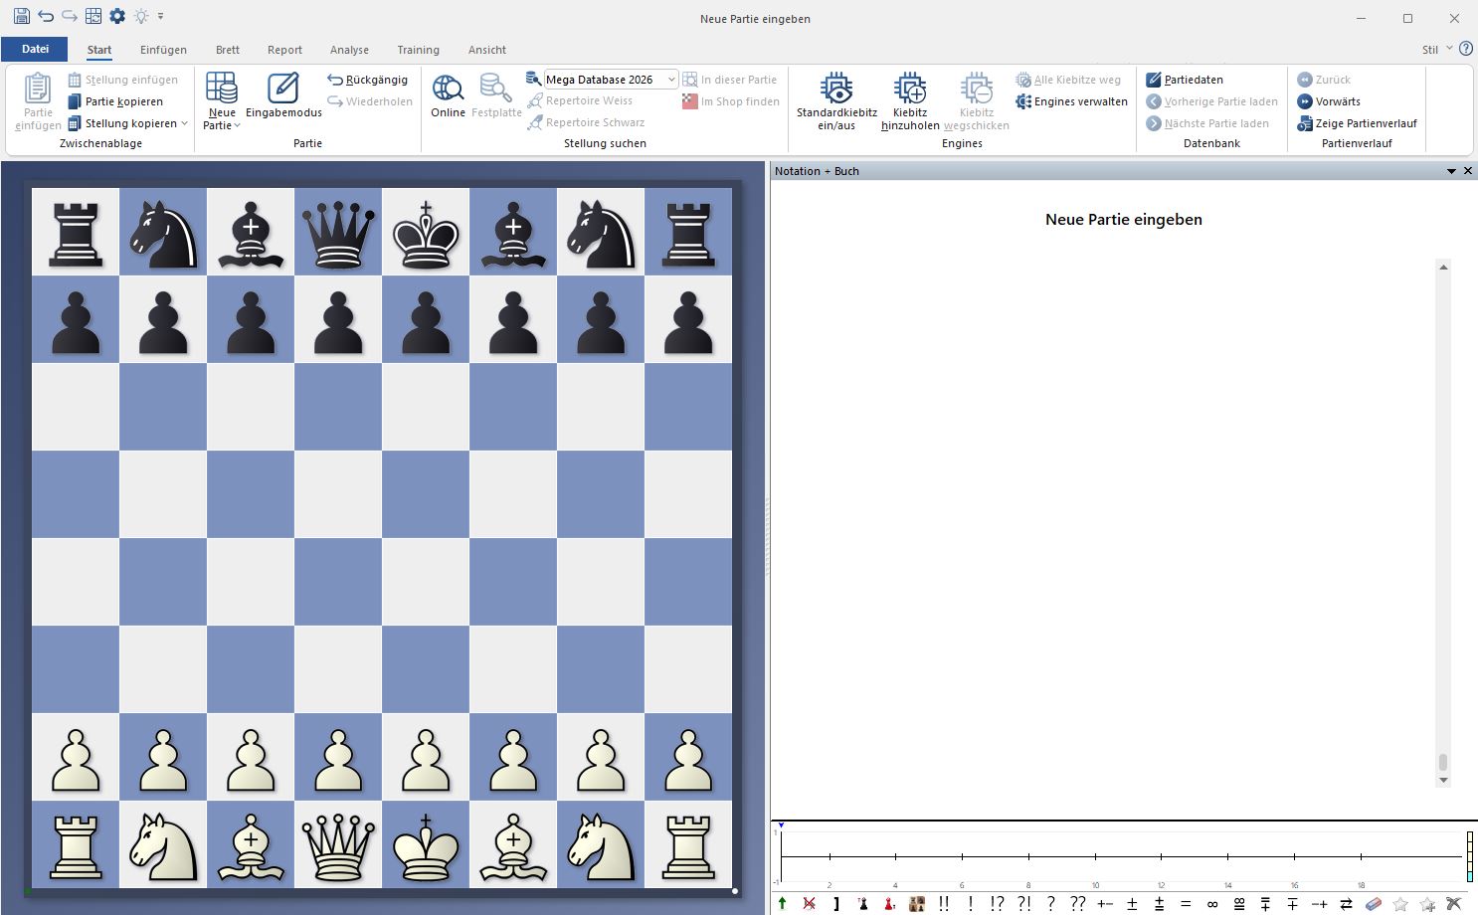The height and width of the screenshot is (915, 1478).
Task: Click the white pawn on e2
Action: click(426, 758)
